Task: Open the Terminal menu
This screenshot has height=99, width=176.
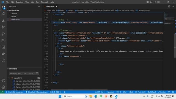Action: tap(44, 2)
